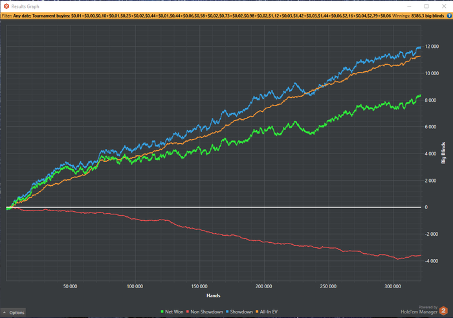
Task: Open the Options panel button
Action: click(14, 312)
